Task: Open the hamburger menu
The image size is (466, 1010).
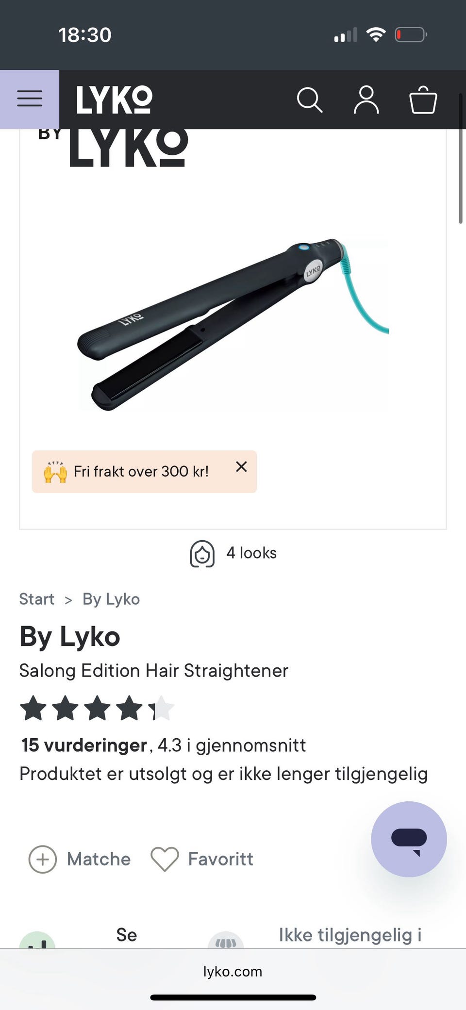Action: pyautogui.click(x=30, y=99)
